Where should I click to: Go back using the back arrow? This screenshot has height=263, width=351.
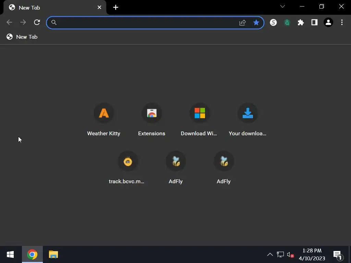tap(9, 22)
